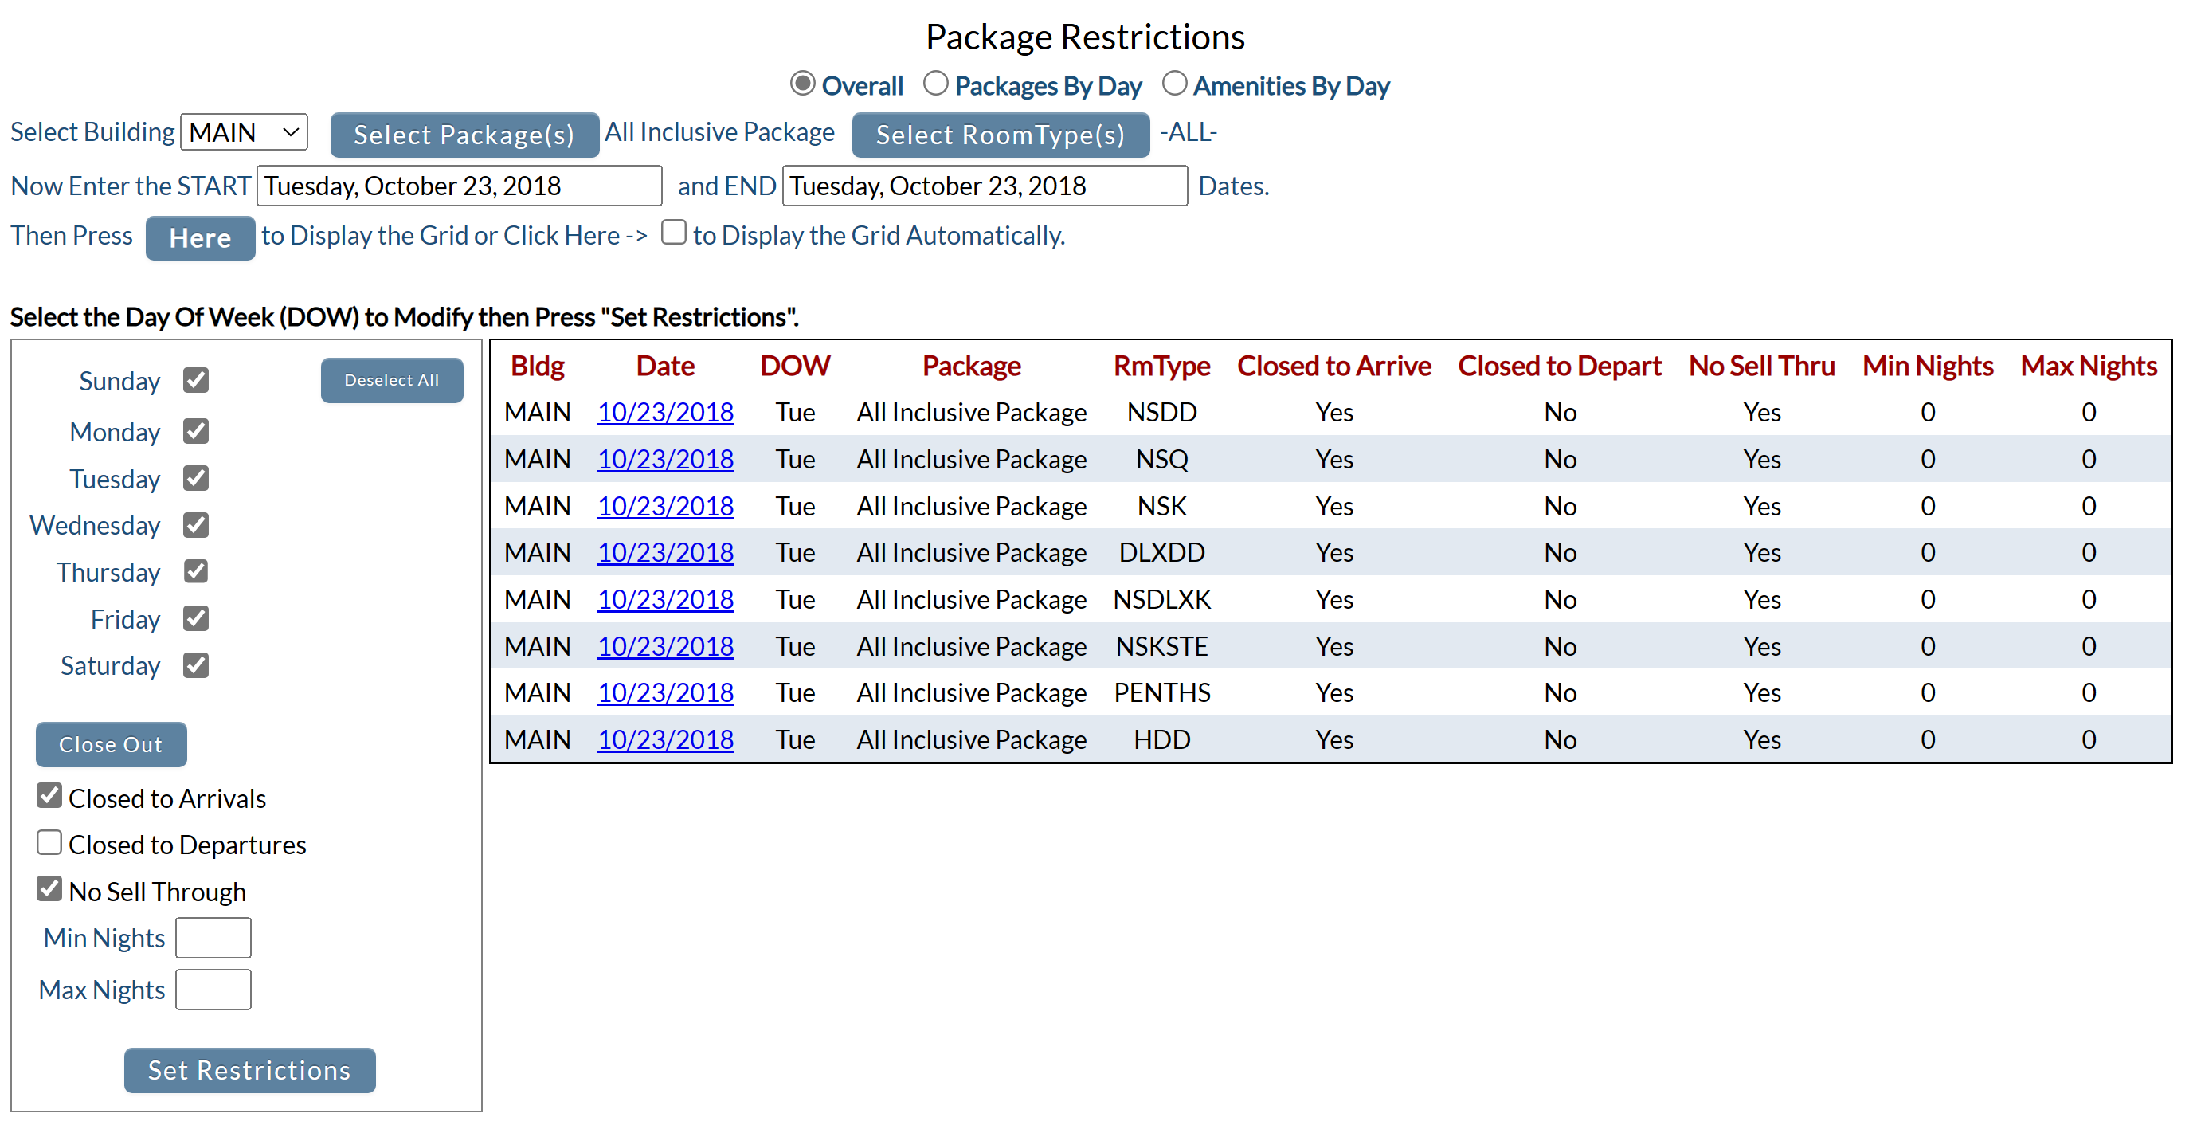Toggle No Sell Through checkbox
This screenshot has height=1129, width=2193.
click(49, 890)
